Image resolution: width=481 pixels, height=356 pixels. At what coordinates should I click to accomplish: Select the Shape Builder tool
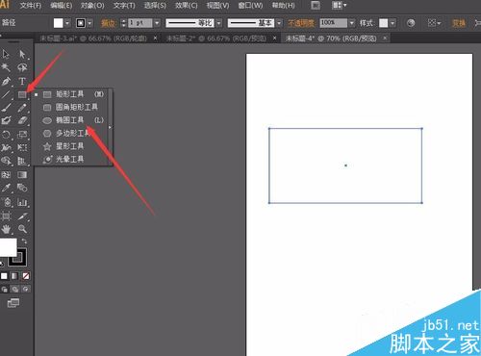pos(6,161)
